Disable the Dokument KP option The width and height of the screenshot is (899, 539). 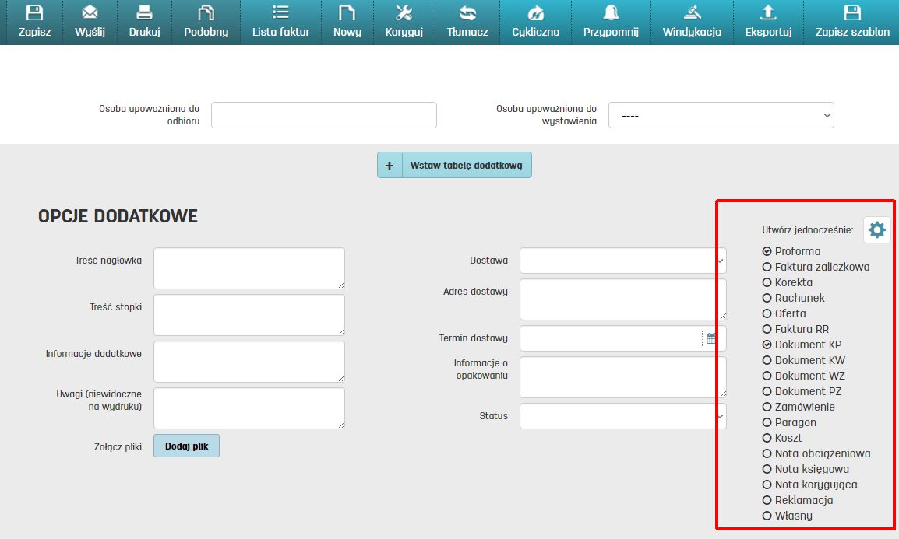pos(767,345)
